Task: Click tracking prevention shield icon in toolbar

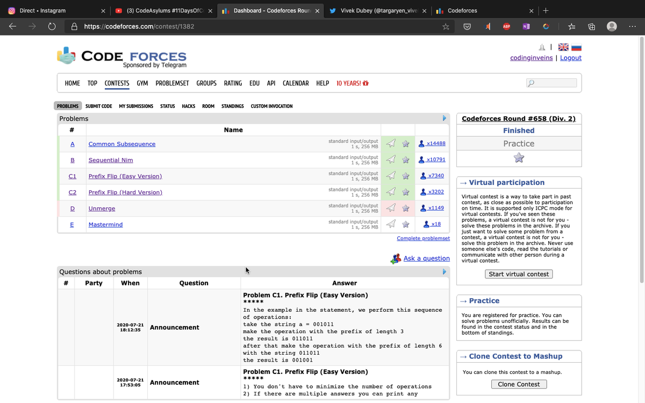Action: (467, 26)
